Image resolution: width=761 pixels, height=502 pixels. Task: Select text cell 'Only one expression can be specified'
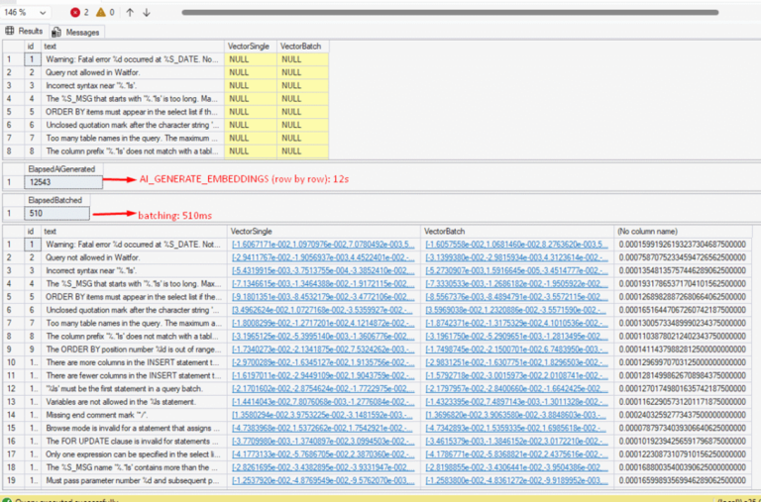[134, 454]
